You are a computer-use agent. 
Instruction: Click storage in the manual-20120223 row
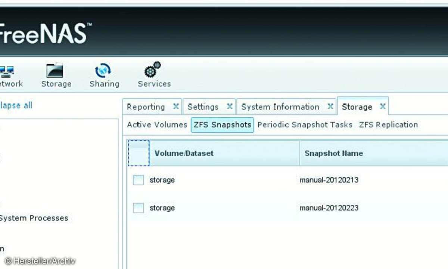coord(162,208)
